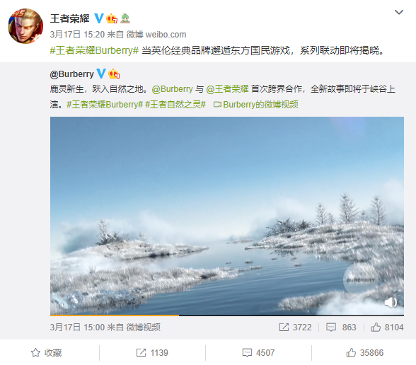Open the 王者荣耀 profile avatar
Image resolution: width=416 pixels, height=365 pixels.
click(25, 26)
